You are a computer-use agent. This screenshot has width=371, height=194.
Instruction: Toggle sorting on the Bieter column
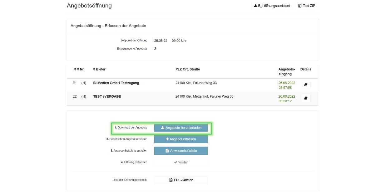94,69
